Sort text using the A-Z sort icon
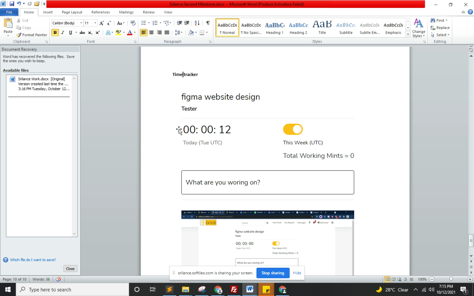474x296 pixels. 197,23
